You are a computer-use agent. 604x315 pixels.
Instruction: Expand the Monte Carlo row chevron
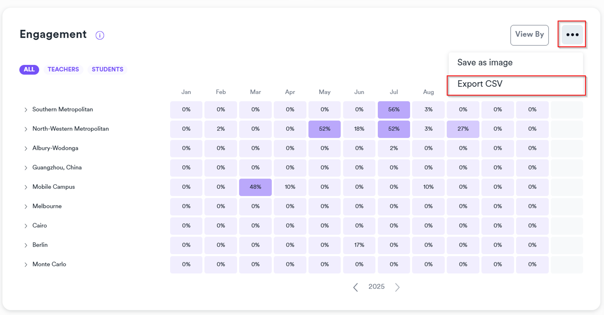pos(26,265)
